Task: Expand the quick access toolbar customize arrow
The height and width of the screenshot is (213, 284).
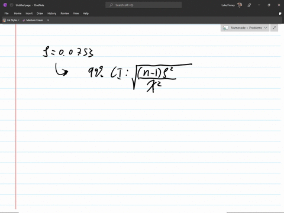Action: [x=48, y=20]
